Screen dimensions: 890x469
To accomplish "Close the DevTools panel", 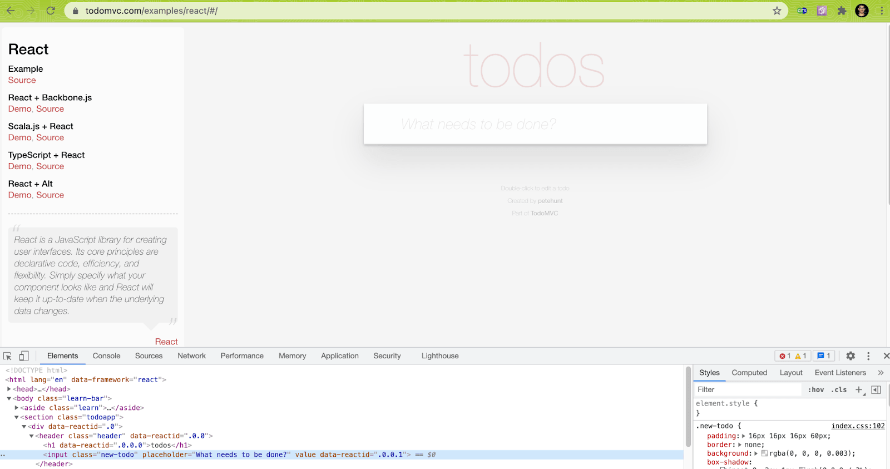I will tap(886, 356).
